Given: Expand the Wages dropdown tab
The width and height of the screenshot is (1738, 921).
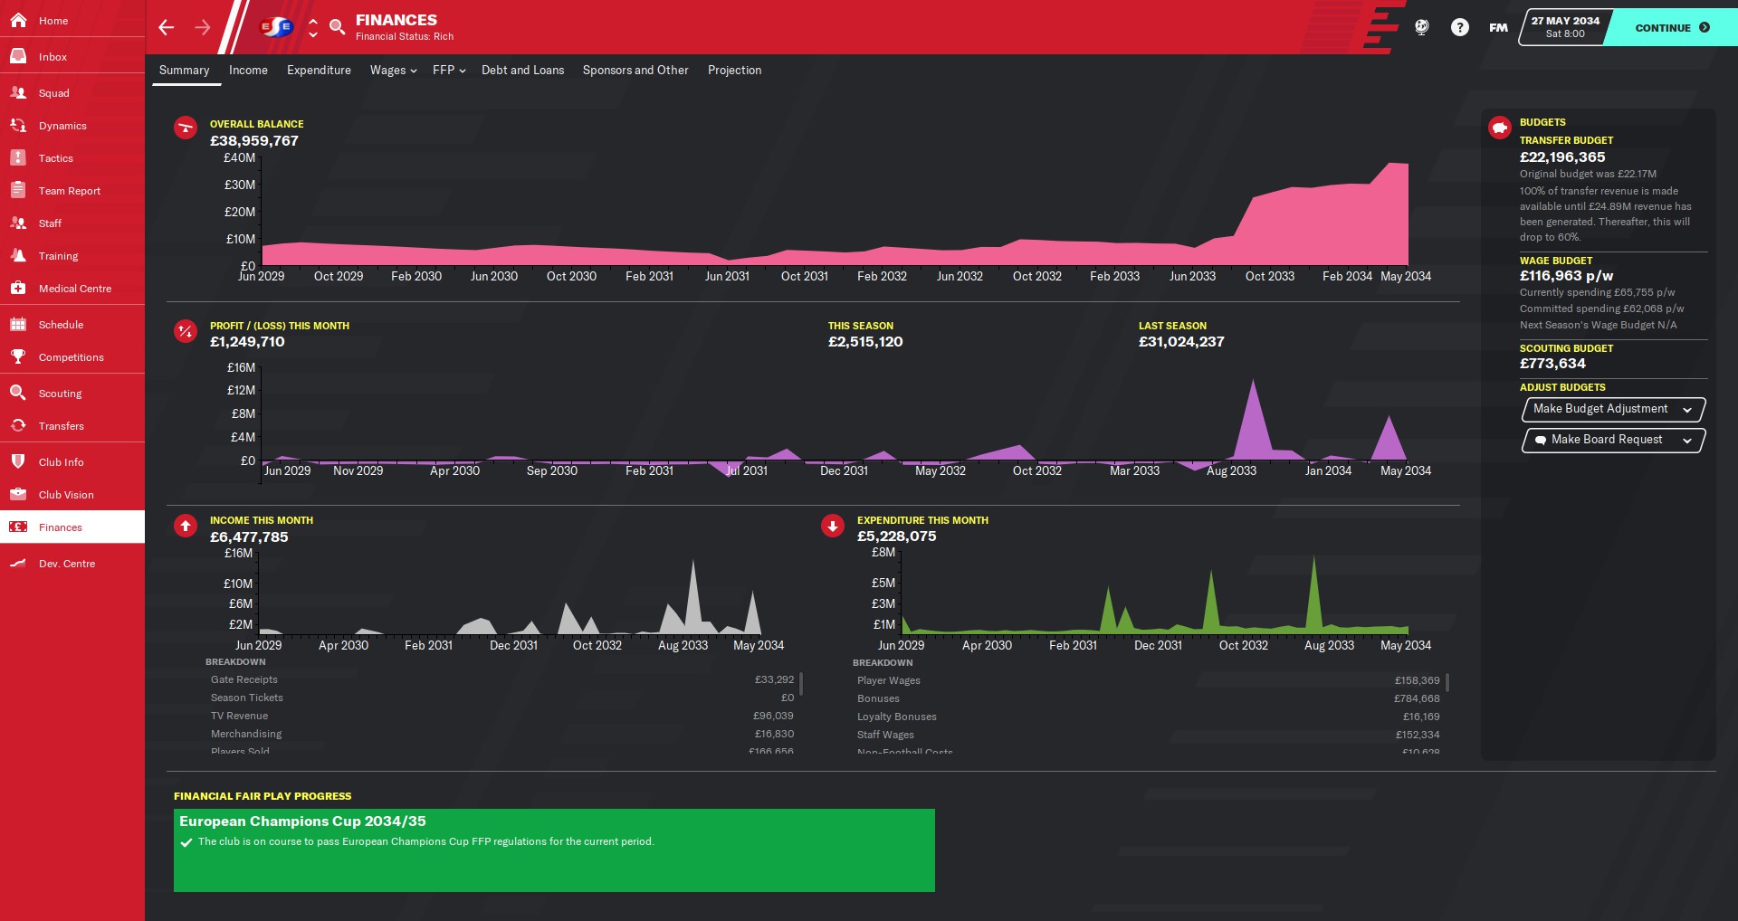Looking at the screenshot, I should [x=393, y=71].
